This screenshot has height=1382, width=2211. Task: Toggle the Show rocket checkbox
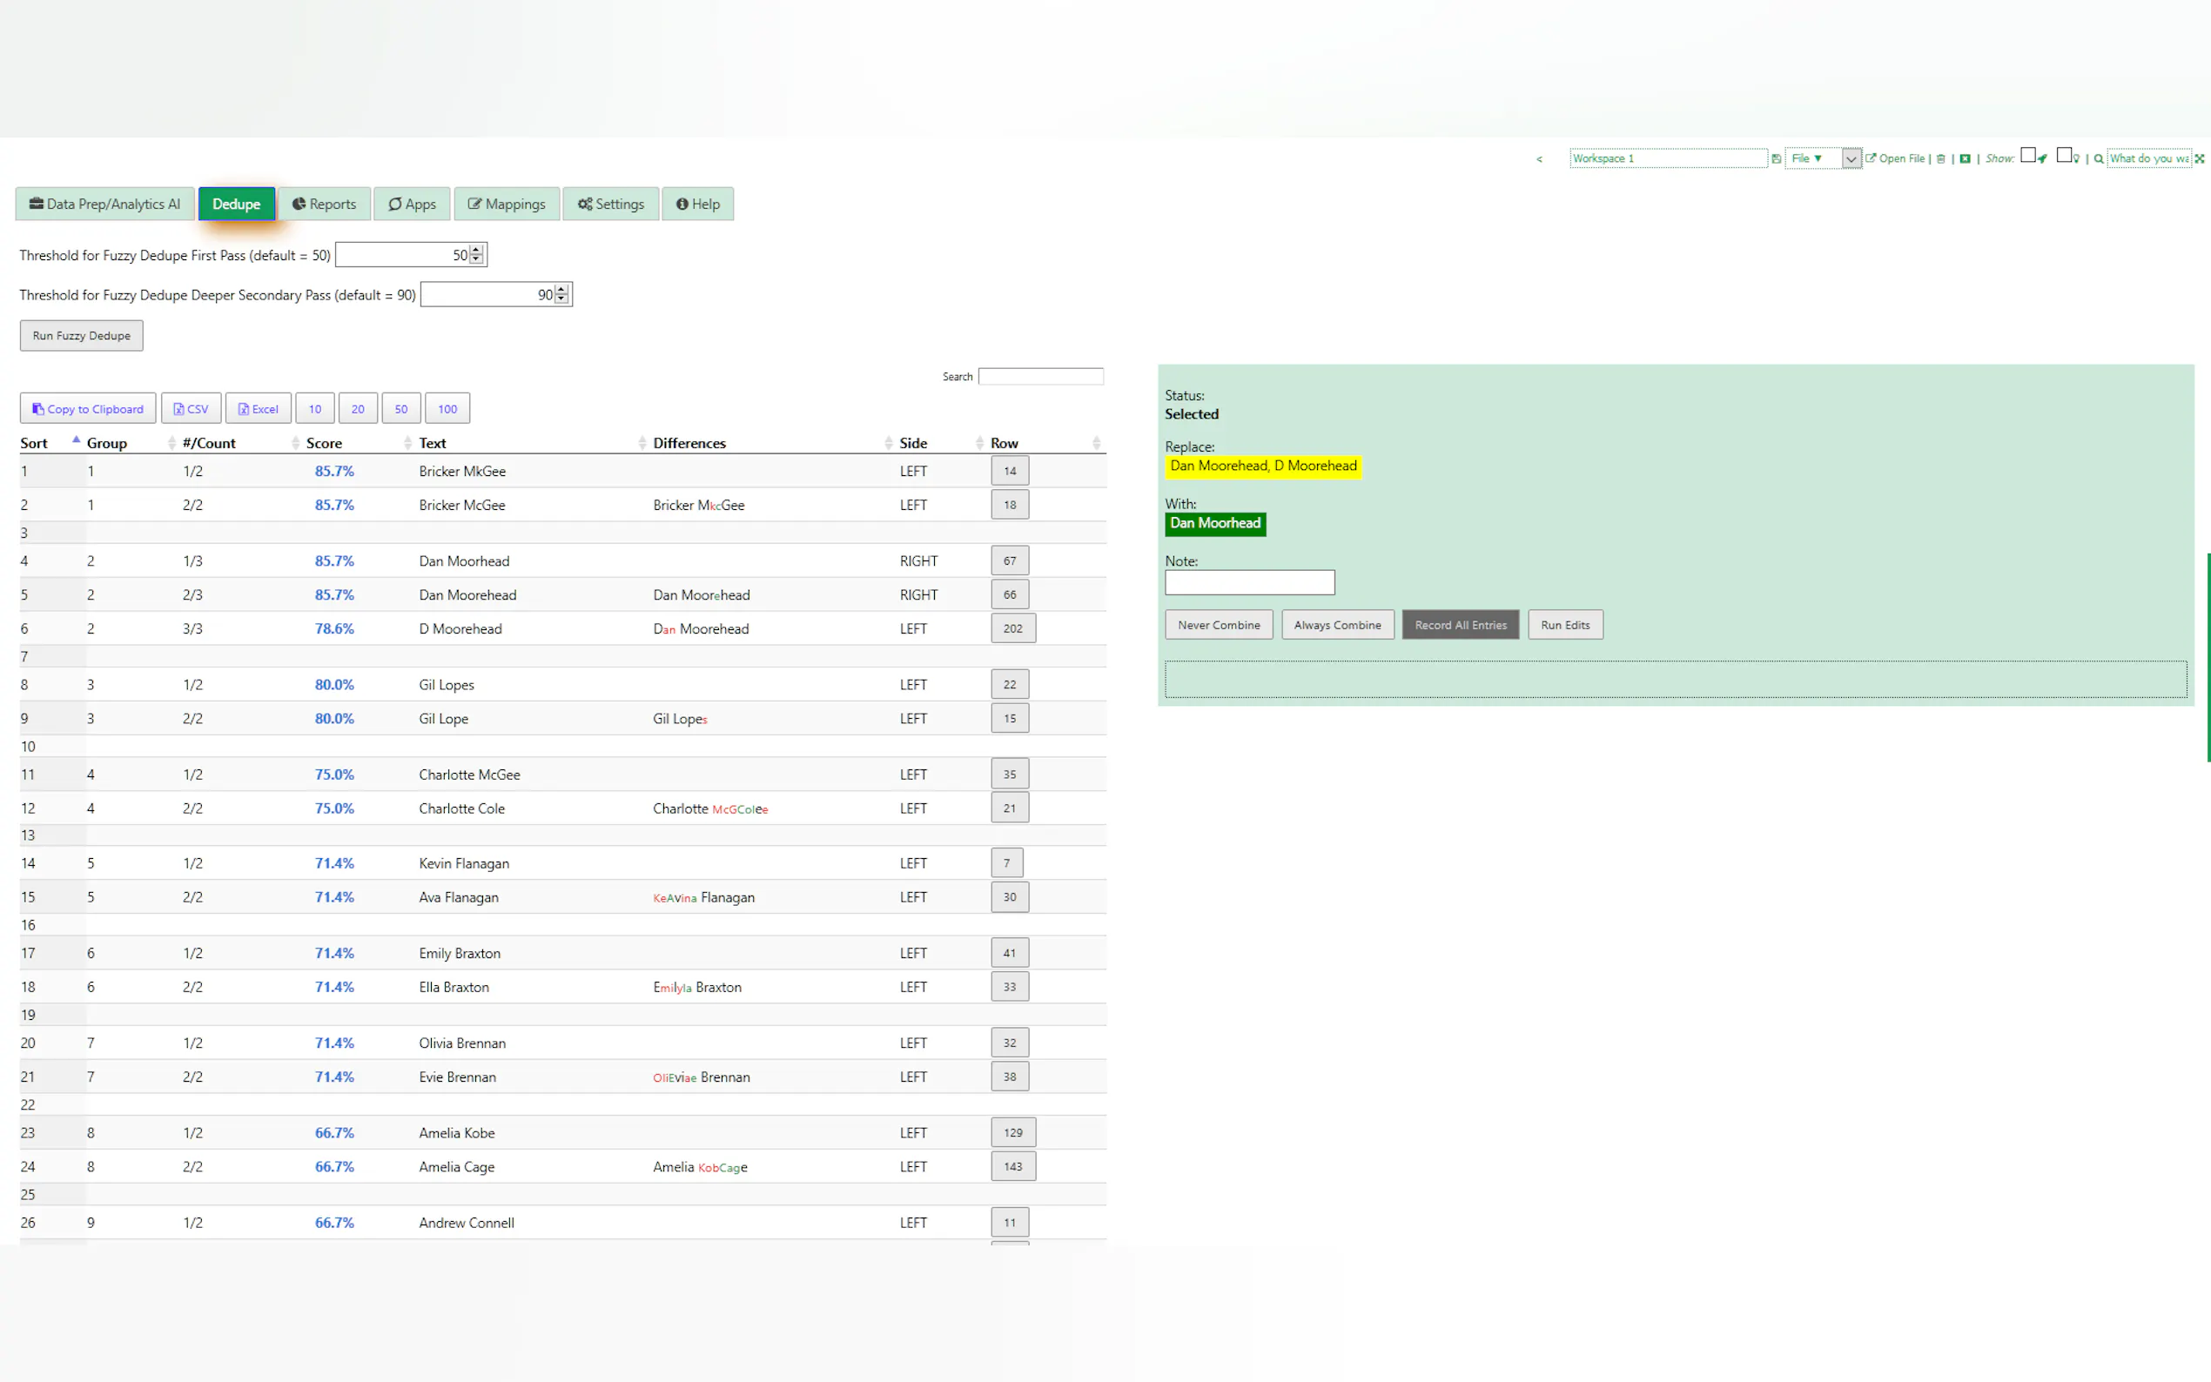point(2027,156)
